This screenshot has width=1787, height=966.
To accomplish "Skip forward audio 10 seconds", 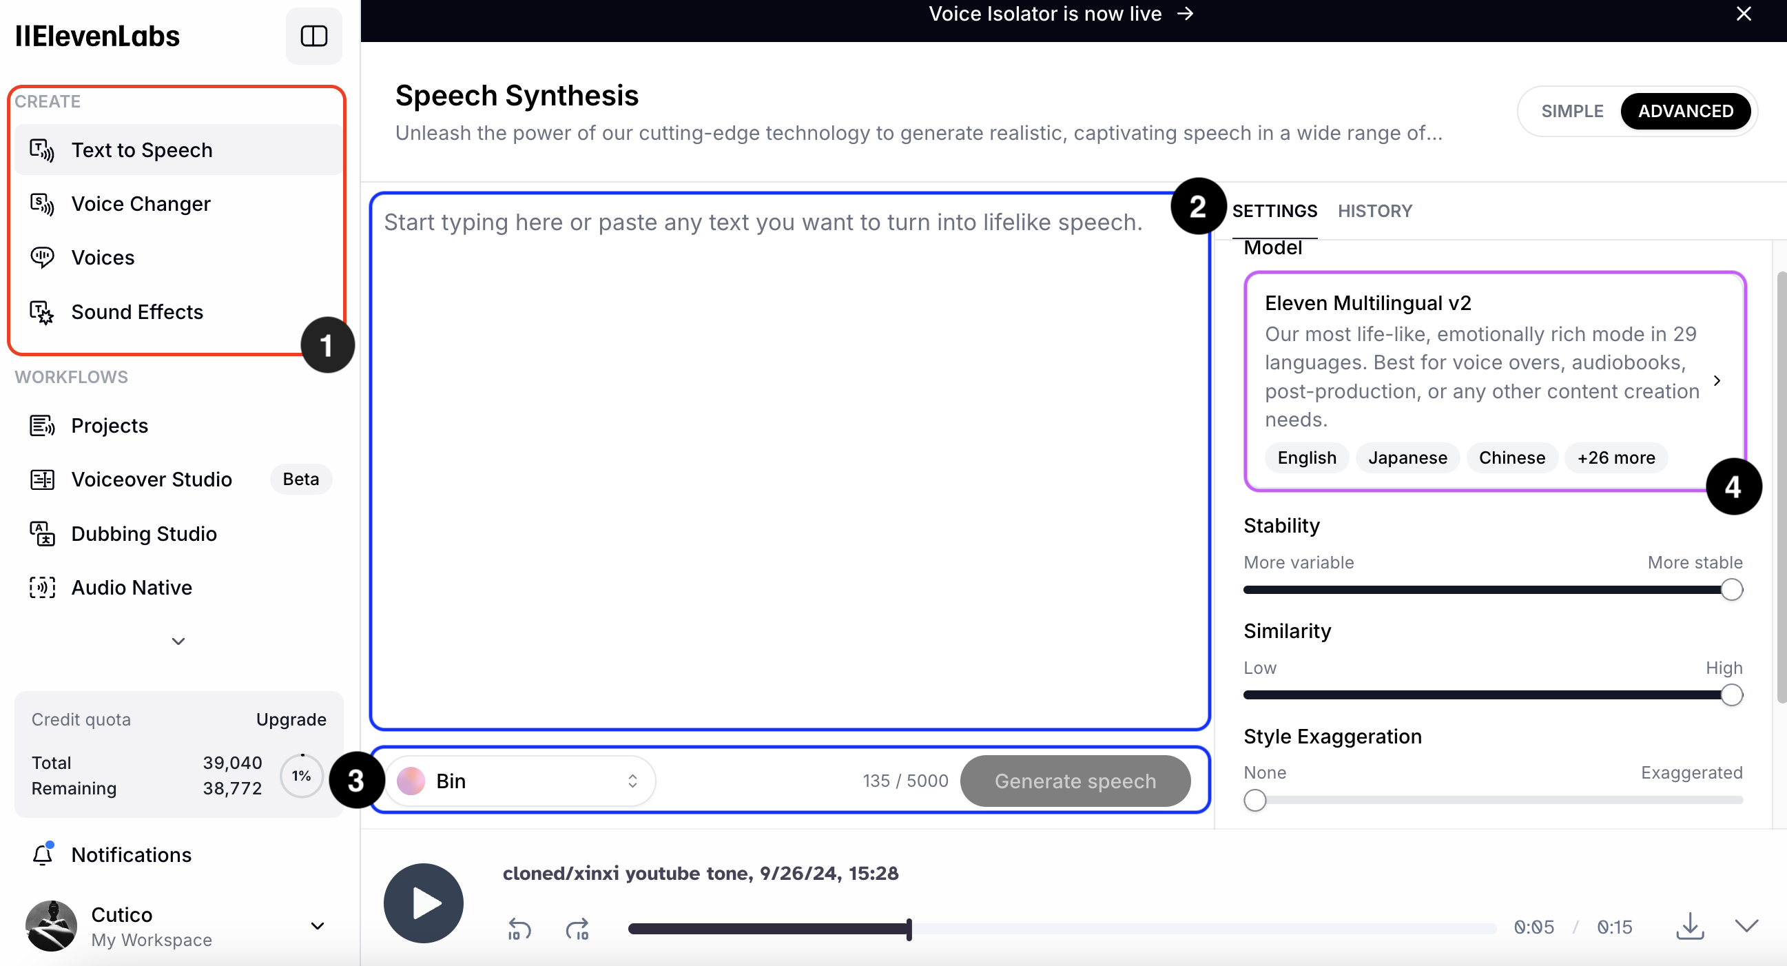I will coord(577,928).
